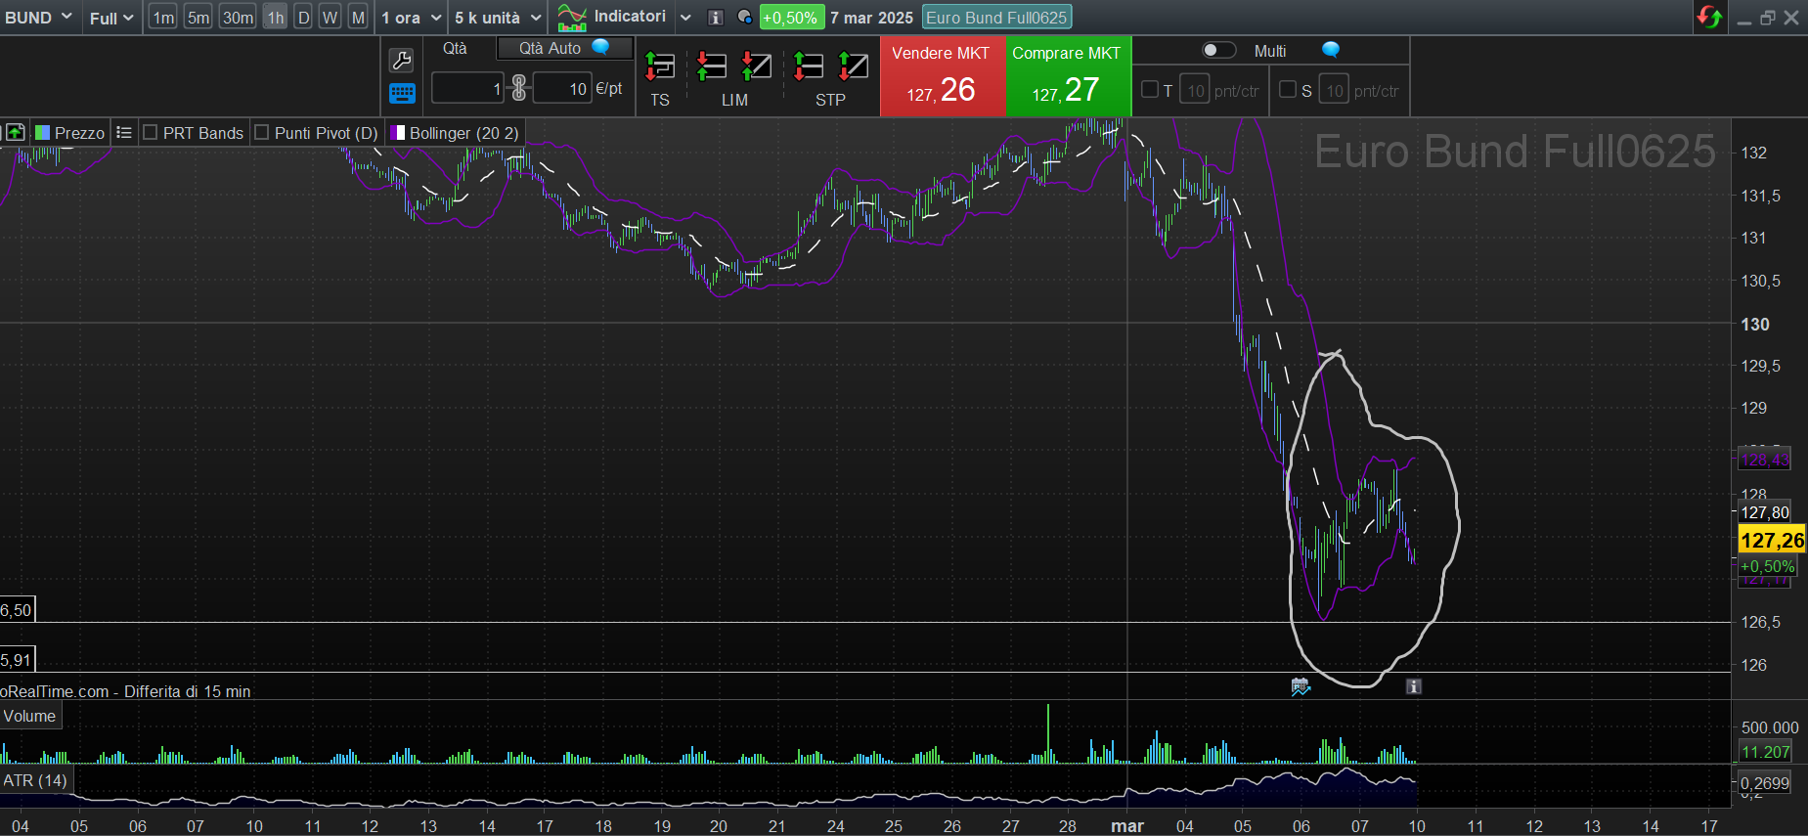The image size is (1808, 836).
Task: Click the chain link between quantity fields
Action: [519, 88]
